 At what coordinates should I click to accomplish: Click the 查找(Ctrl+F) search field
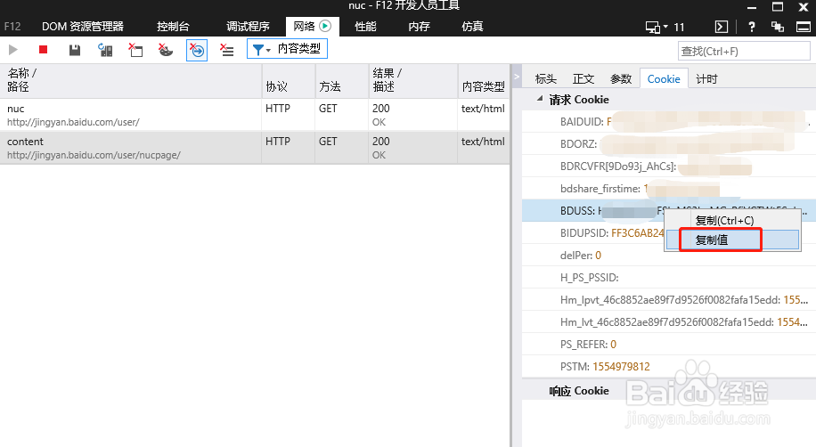click(744, 51)
